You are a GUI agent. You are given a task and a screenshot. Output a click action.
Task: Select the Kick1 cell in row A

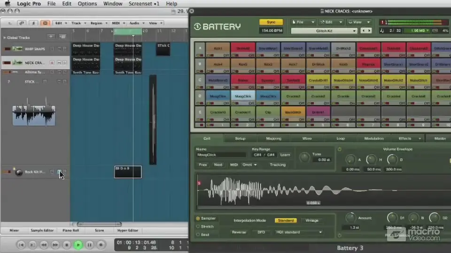[218, 48]
